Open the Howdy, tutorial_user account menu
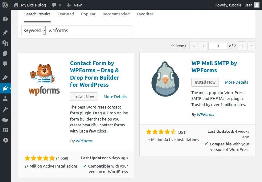 pyautogui.click(x=233, y=5)
